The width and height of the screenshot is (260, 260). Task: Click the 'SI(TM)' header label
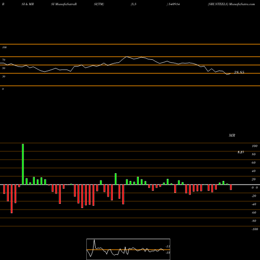click(99, 4)
